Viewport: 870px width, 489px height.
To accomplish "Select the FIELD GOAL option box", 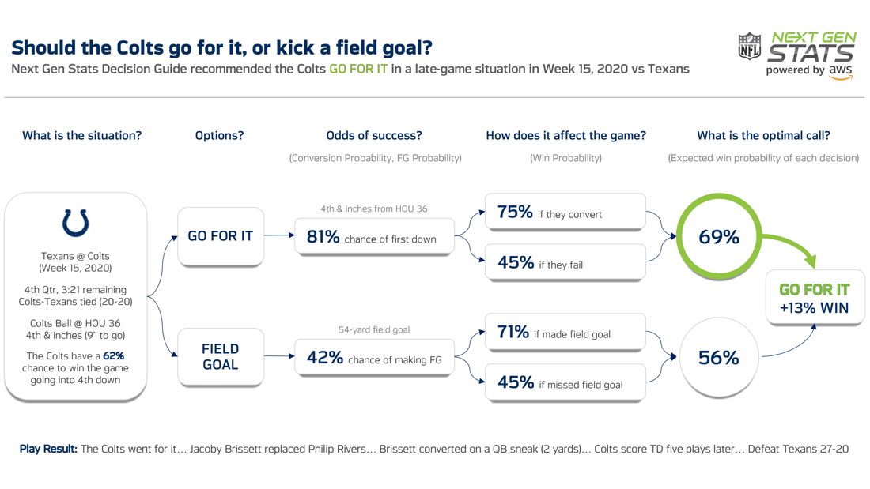I will click(x=220, y=356).
